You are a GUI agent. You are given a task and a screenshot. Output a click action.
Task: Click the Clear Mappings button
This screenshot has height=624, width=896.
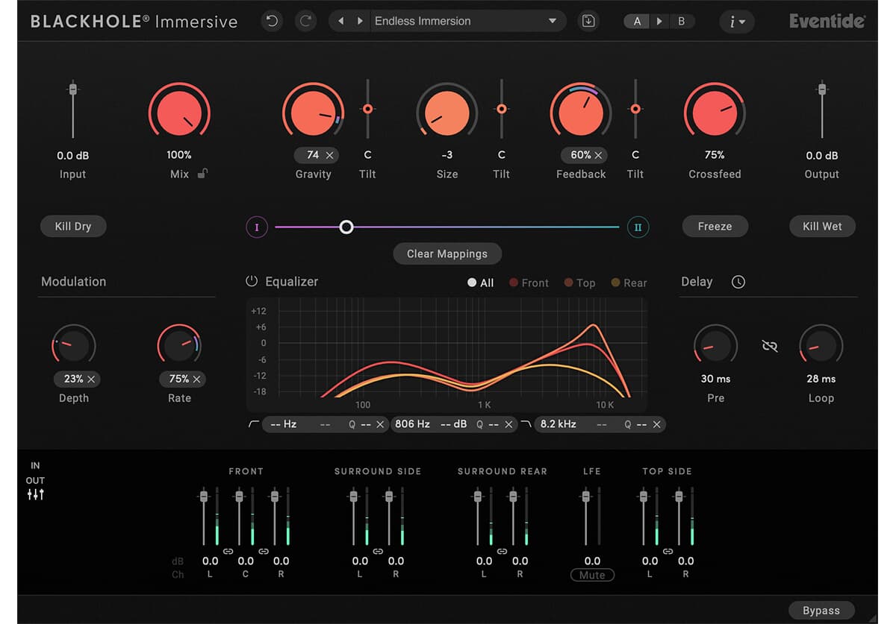pos(447,253)
